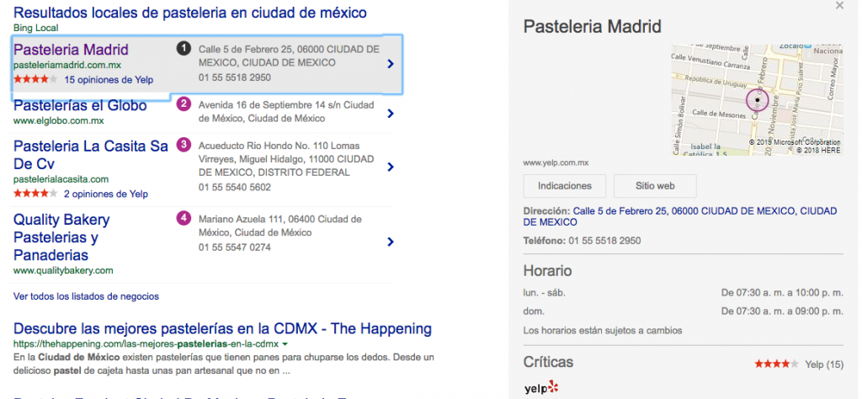Open The Happening pastelerías CDMX result
862x399 pixels.
point(222,329)
